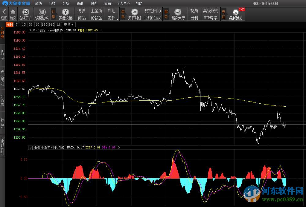This screenshot has width=306, height=207.
Task: 点击伦敦金链接
Action: coord(96,17)
